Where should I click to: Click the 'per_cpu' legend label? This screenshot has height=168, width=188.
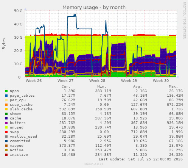[x=18, y=100]
